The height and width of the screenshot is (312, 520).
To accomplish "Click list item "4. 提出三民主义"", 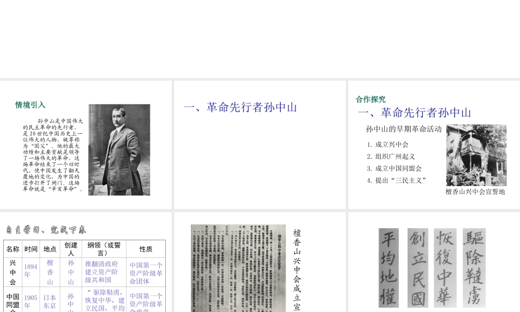I will [x=396, y=180].
